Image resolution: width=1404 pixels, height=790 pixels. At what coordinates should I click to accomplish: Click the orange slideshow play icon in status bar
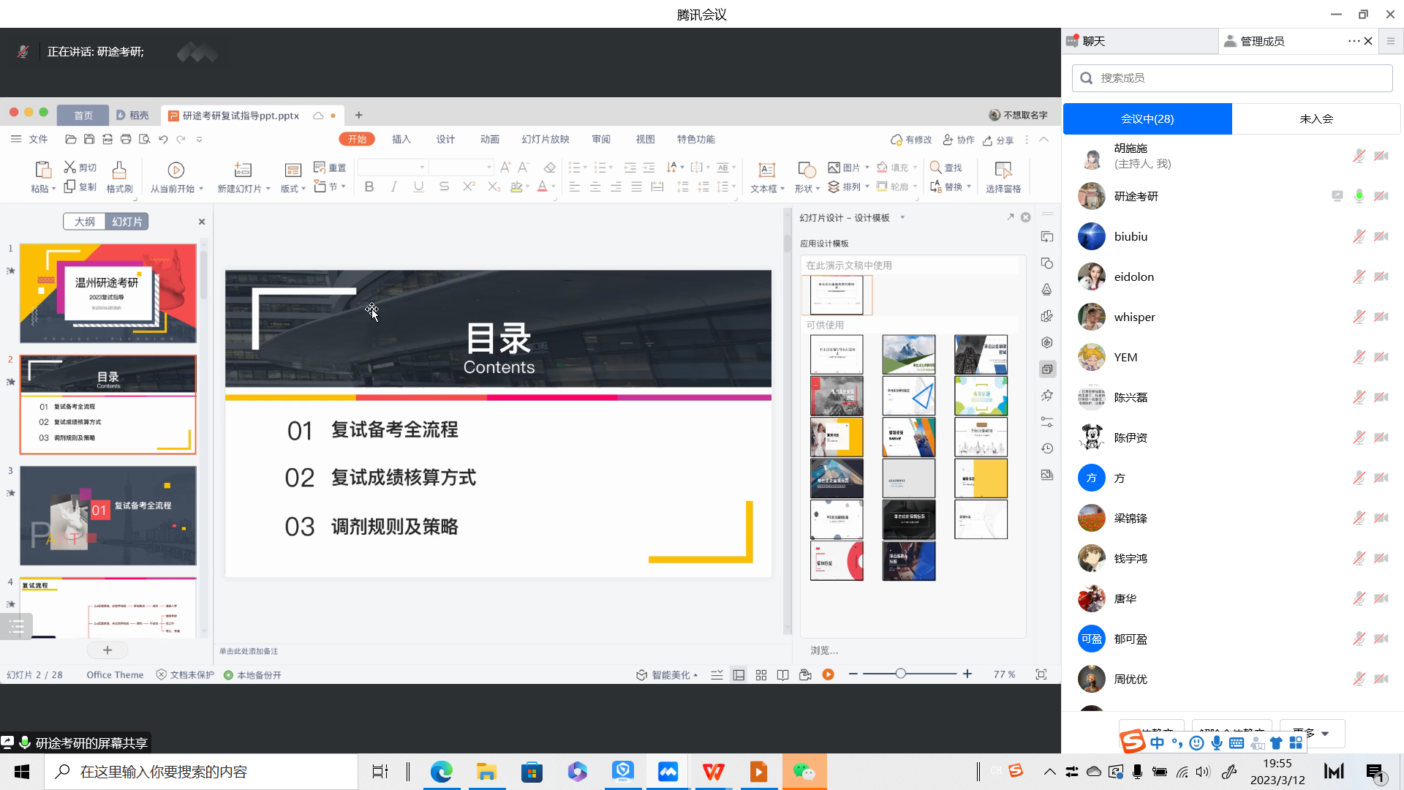[828, 674]
